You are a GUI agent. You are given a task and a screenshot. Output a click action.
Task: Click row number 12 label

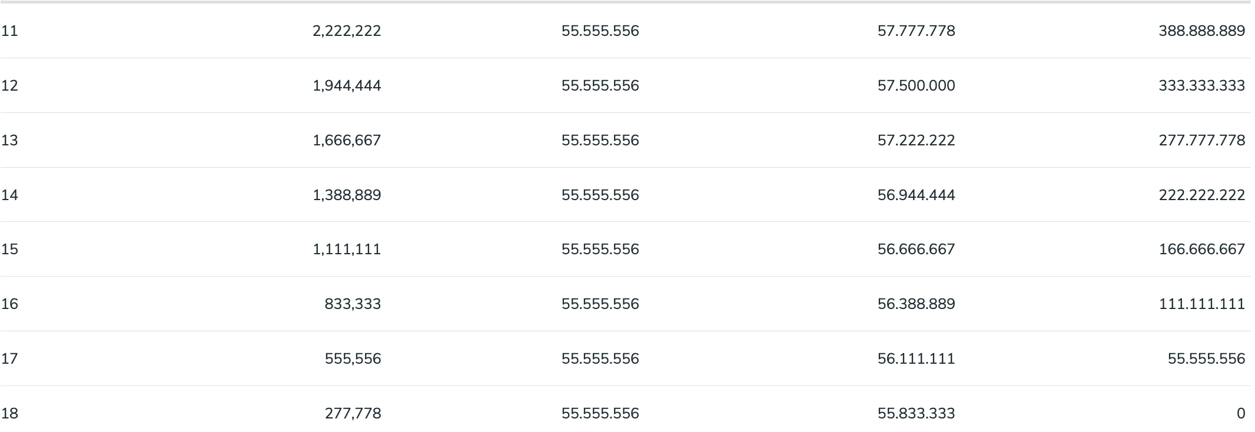tap(9, 85)
